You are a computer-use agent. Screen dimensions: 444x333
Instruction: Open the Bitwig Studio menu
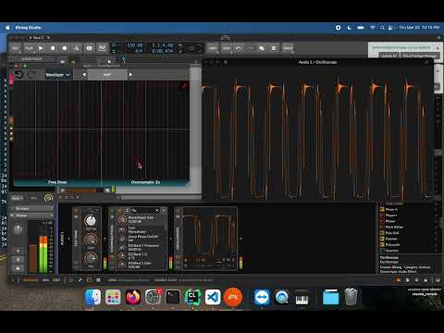click(x=28, y=28)
